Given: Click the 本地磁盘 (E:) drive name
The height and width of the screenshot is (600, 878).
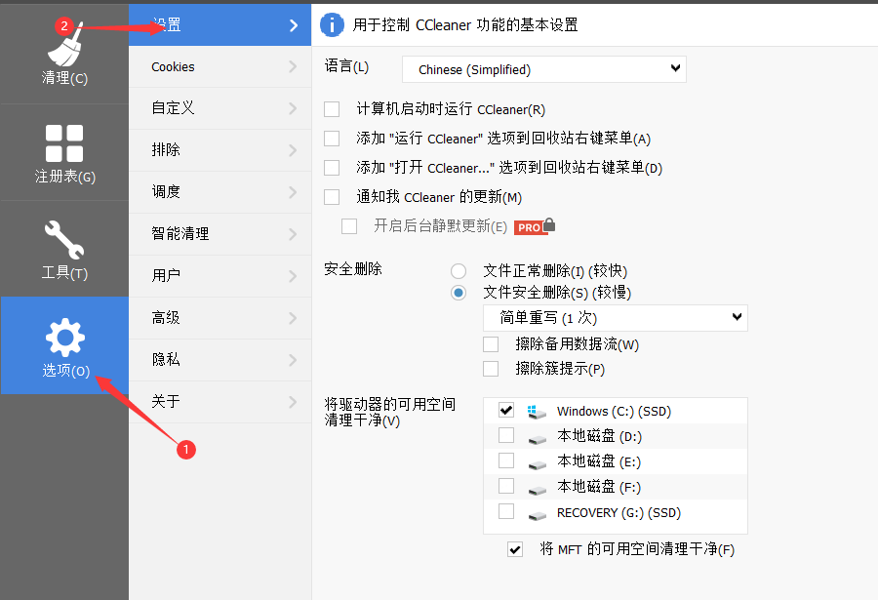Looking at the screenshot, I should click(599, 461).
